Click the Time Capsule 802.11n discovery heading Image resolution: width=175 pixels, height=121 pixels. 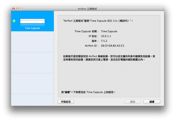(x=98, y=21)
